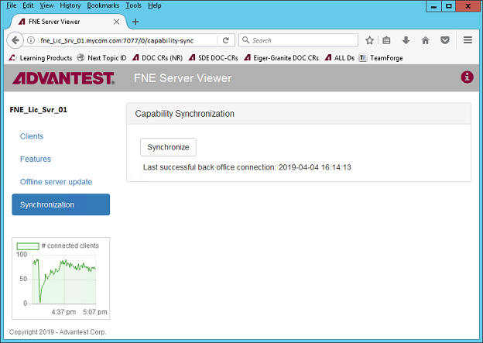483x343 pixels.
Task: Click the Learning Products bookmark
Action: point(41,57)
